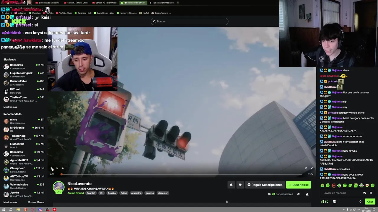This screenshot has height=212, width=378.
Task: Play the video with the play button
Action: tap(52, 168)
